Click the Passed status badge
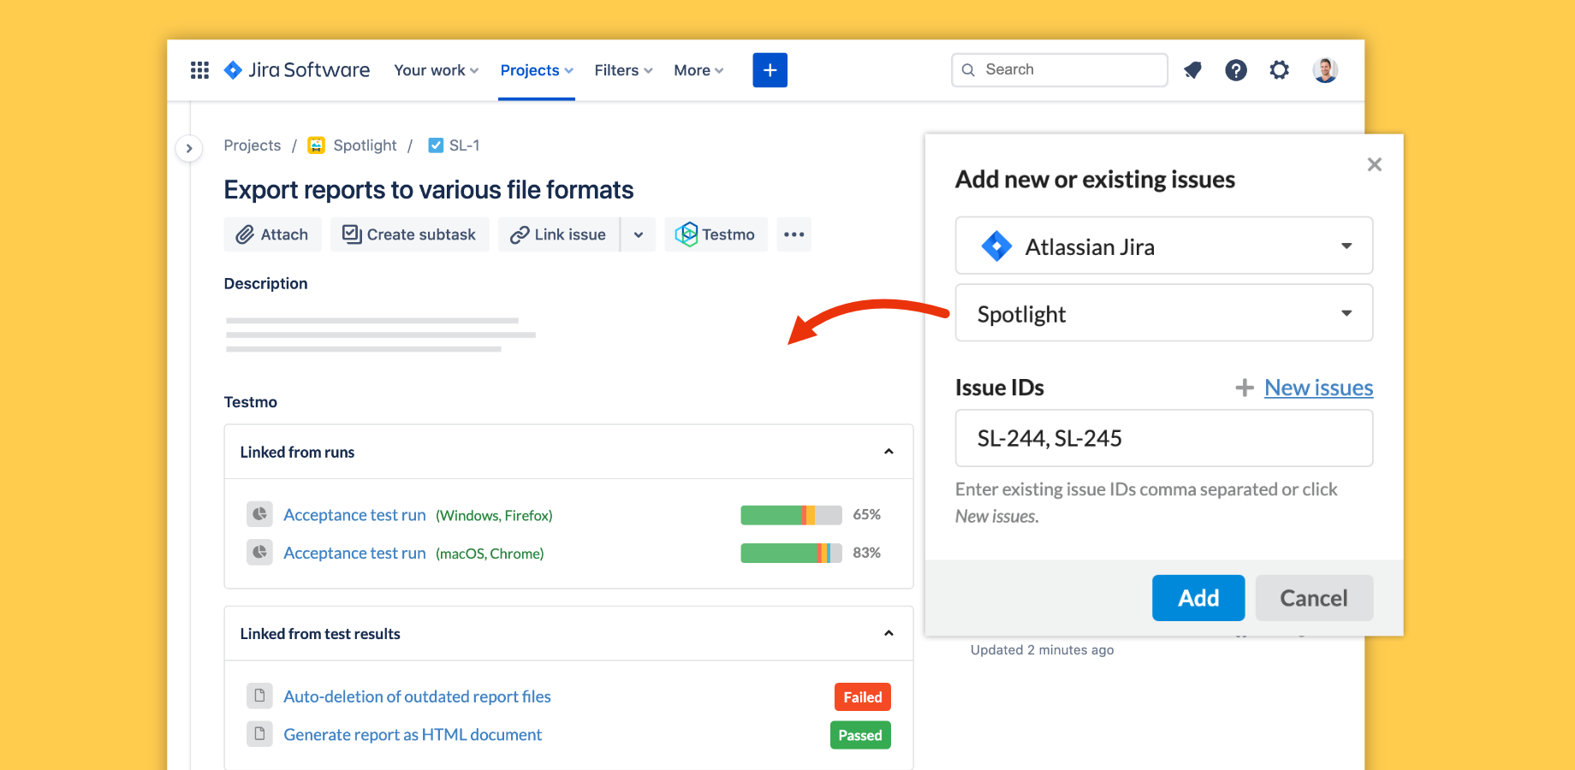The width and height of the screenshot is (1575, 770). click(860, 735)
